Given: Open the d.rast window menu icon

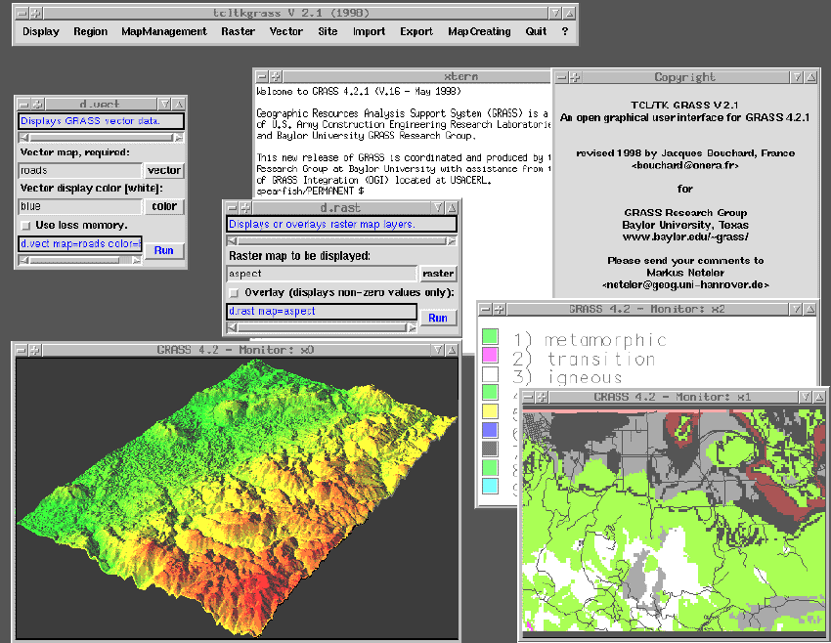Looking at the screenshot, I should click(231, 207).
